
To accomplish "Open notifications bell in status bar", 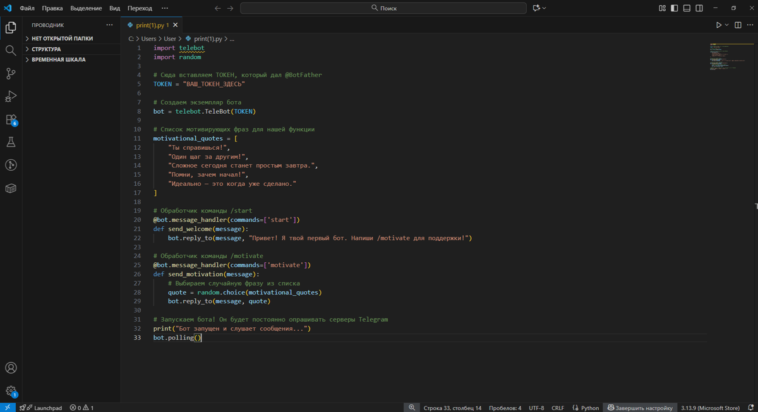I will point(749,408).
